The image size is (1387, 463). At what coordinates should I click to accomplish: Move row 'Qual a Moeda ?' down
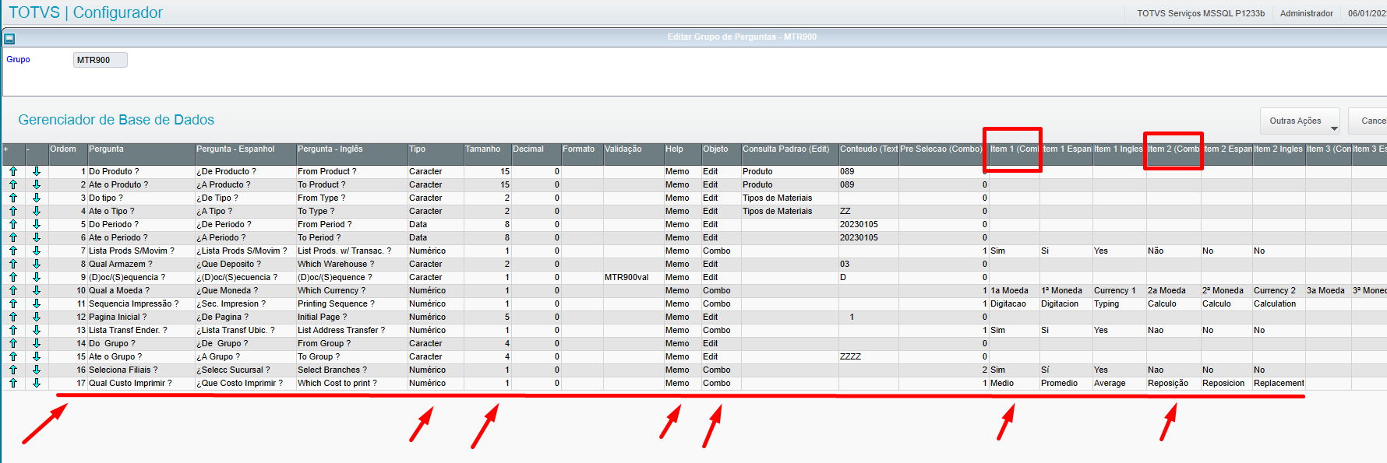(37, 290)
